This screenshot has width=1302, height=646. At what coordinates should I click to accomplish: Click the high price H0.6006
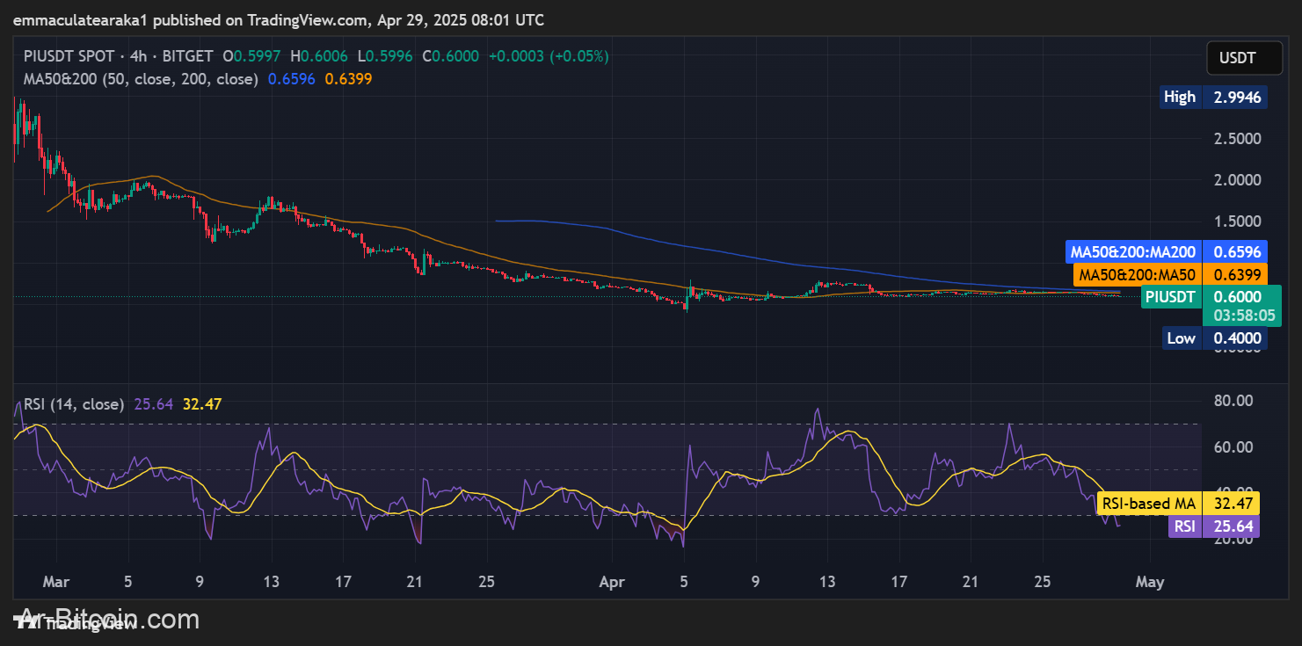click(x=321, y=56)
